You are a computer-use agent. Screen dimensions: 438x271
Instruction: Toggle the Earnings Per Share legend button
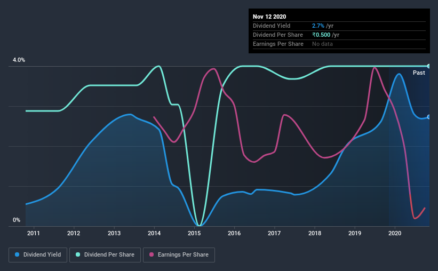coord(179,255)
